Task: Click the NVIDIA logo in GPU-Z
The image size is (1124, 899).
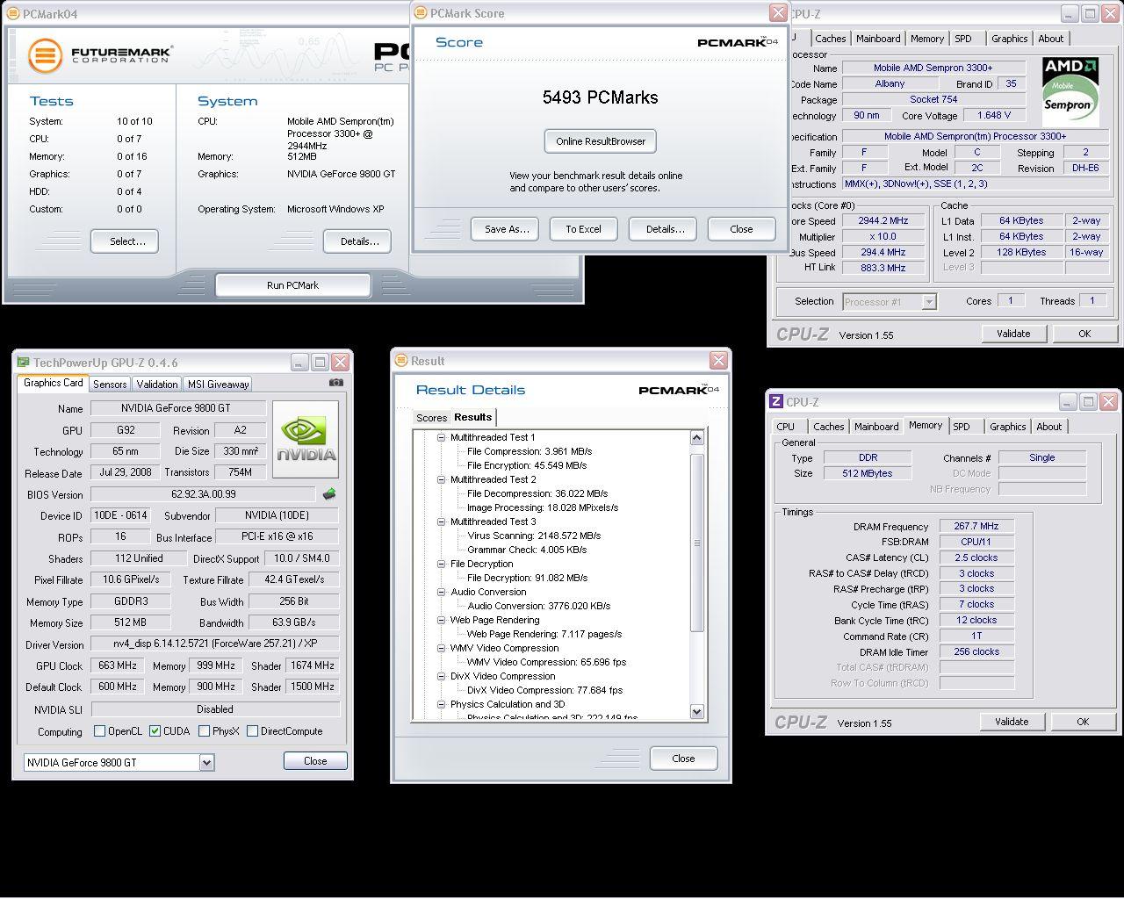Action: click(x=306, y=439)
